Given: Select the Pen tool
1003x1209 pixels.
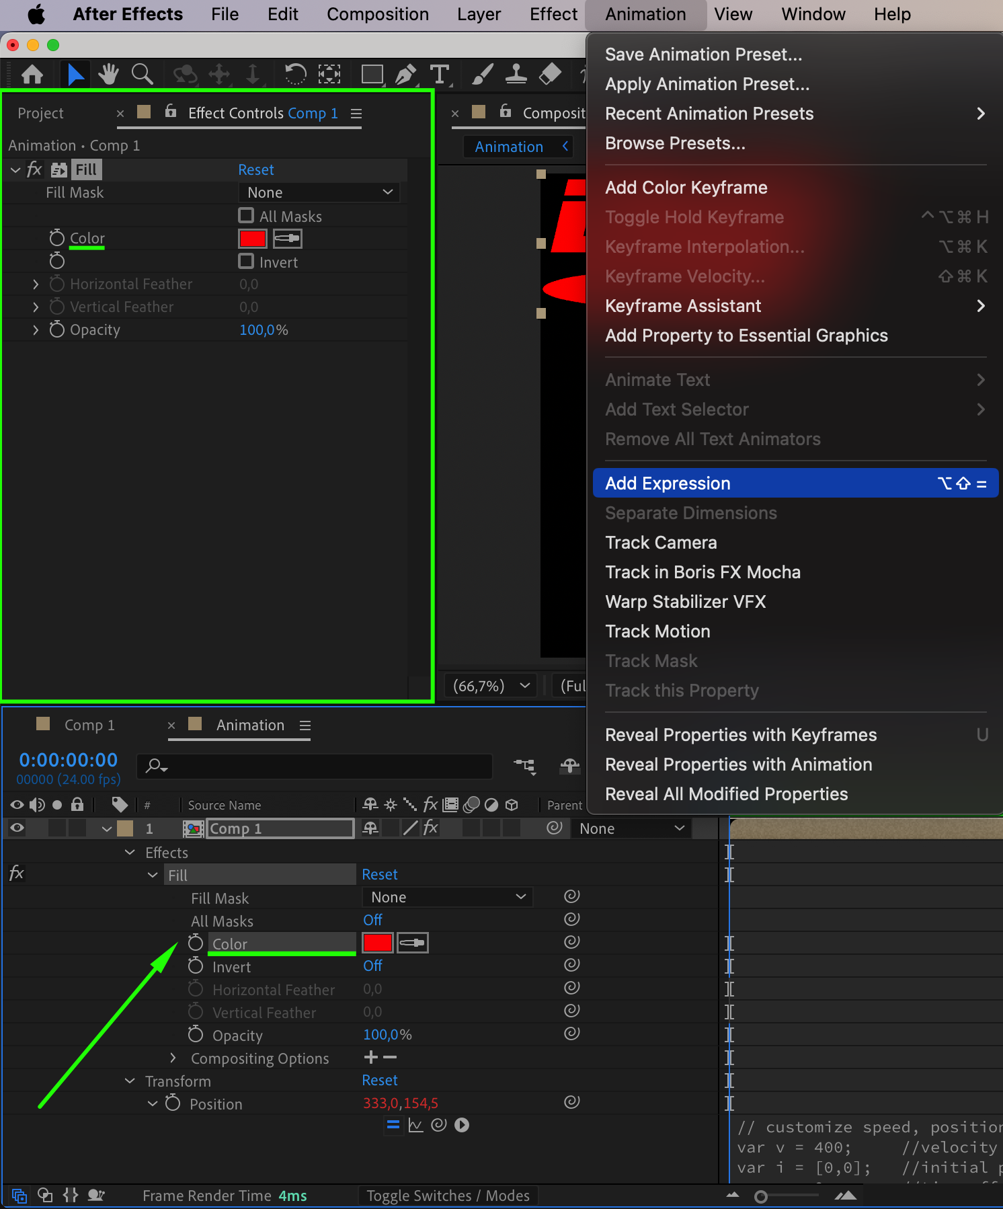Looking at the screenshot, I should pyautogui.click(x=405, y=74).
